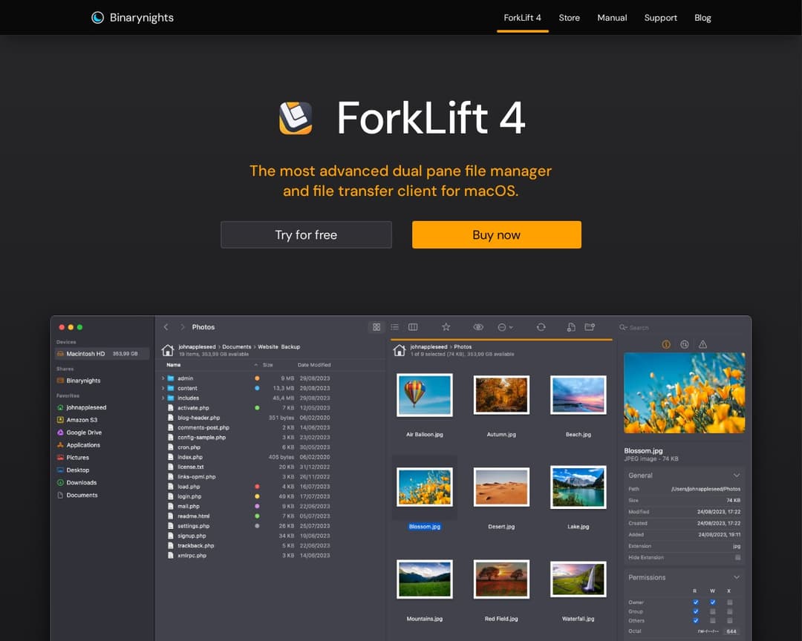The image size is (802, 641).
Task: Click the ForkLift 4 app icon
Action: (296, 118)
